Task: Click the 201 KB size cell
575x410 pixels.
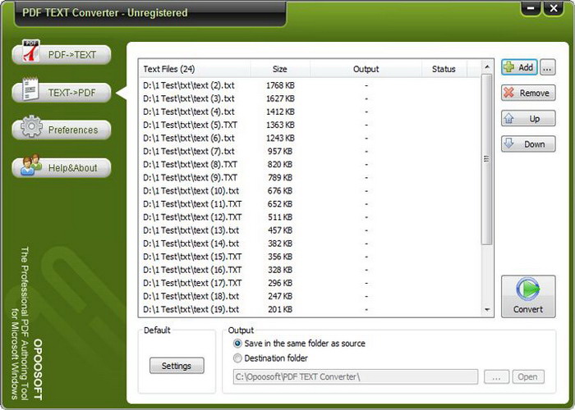Action: coord(280,309)
